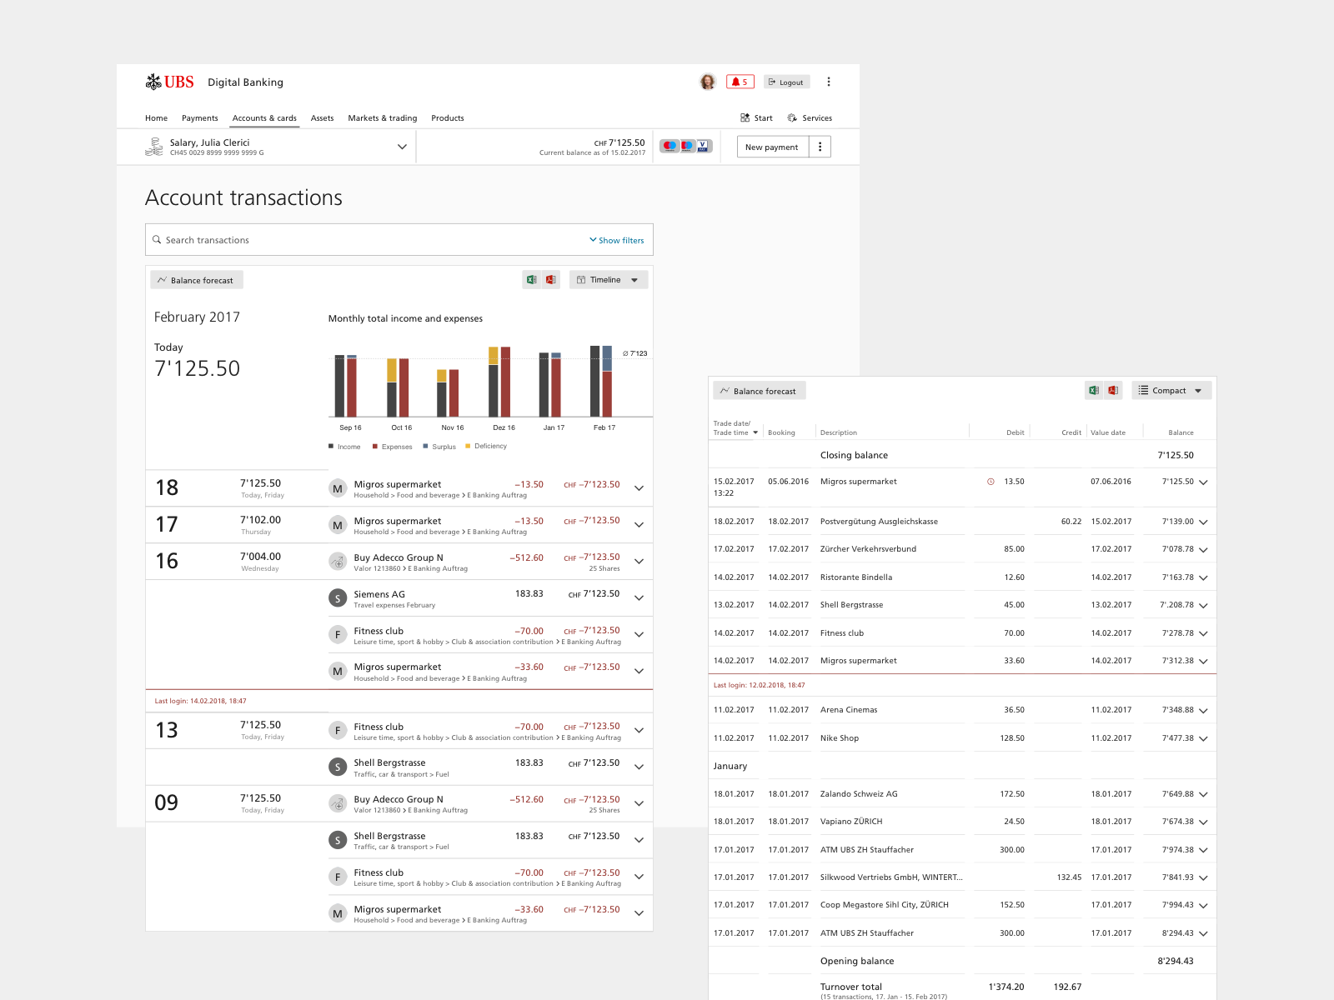The image size is (1334, 1000).
Task: Click the red clock icon beside debit 13.50
Action: pos(990,482)
